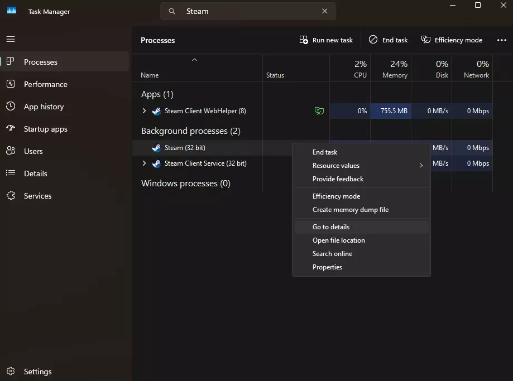Open Resource values submenu
The height and width of the screenshot is (381, 513).
click(362, 166)
